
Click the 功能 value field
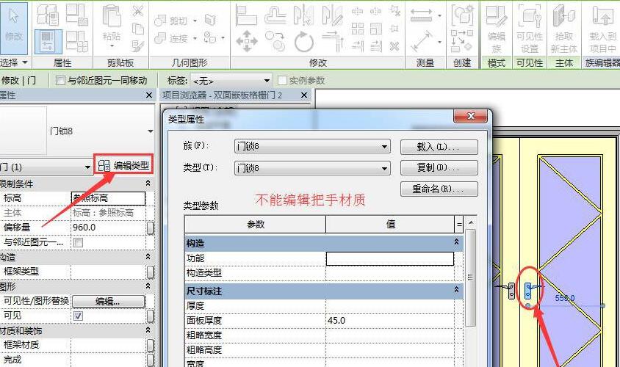[390, 259]
